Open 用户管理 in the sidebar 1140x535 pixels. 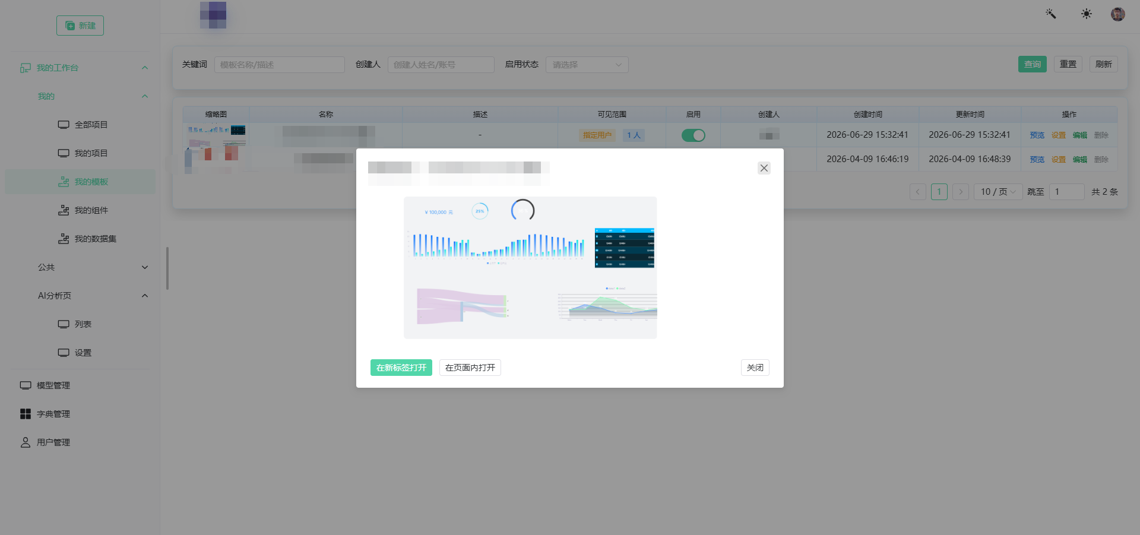point(80,442)
